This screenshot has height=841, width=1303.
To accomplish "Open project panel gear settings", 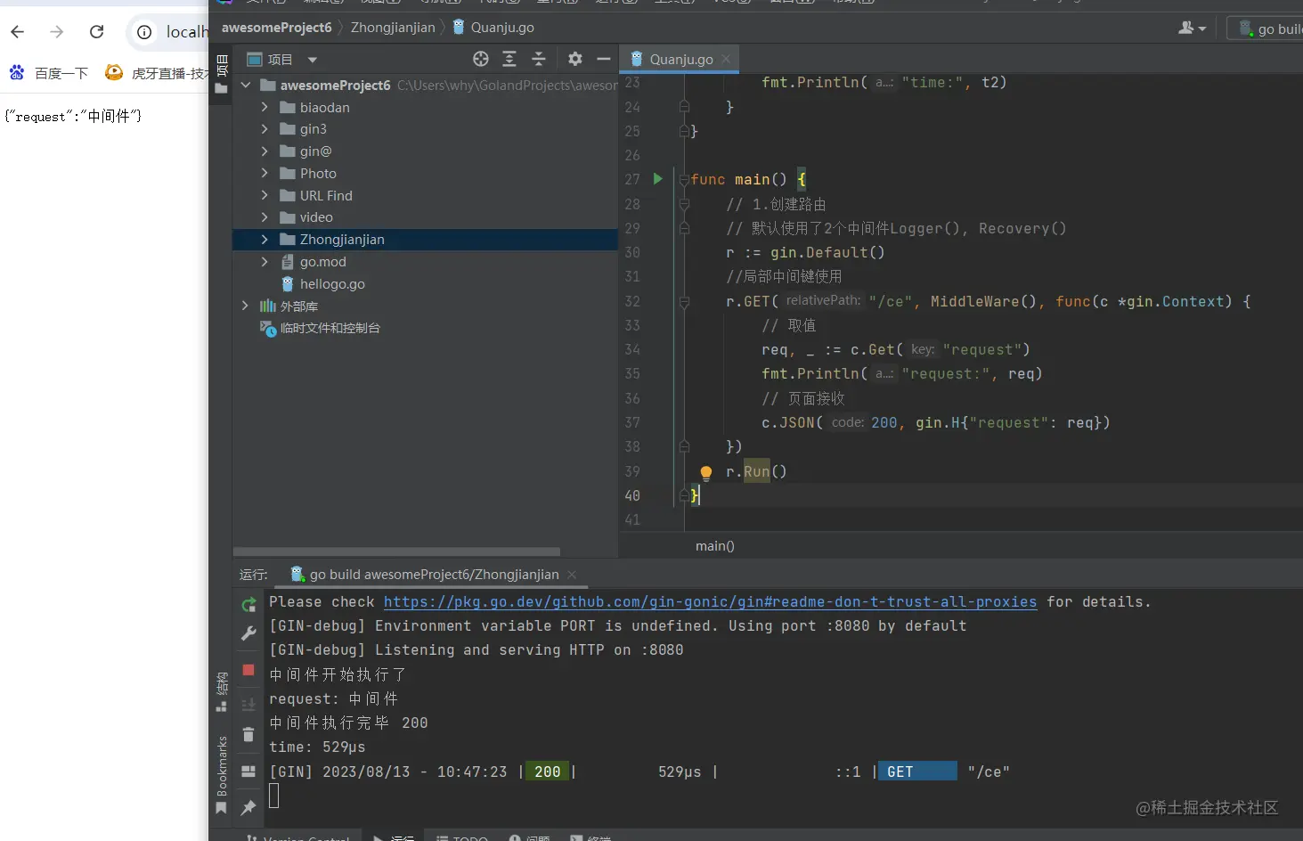I will point(575,59).
